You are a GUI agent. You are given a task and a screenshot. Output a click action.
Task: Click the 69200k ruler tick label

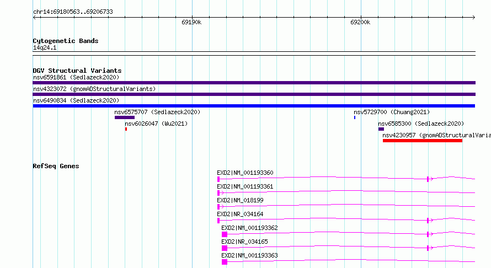(x=360, y=22)
